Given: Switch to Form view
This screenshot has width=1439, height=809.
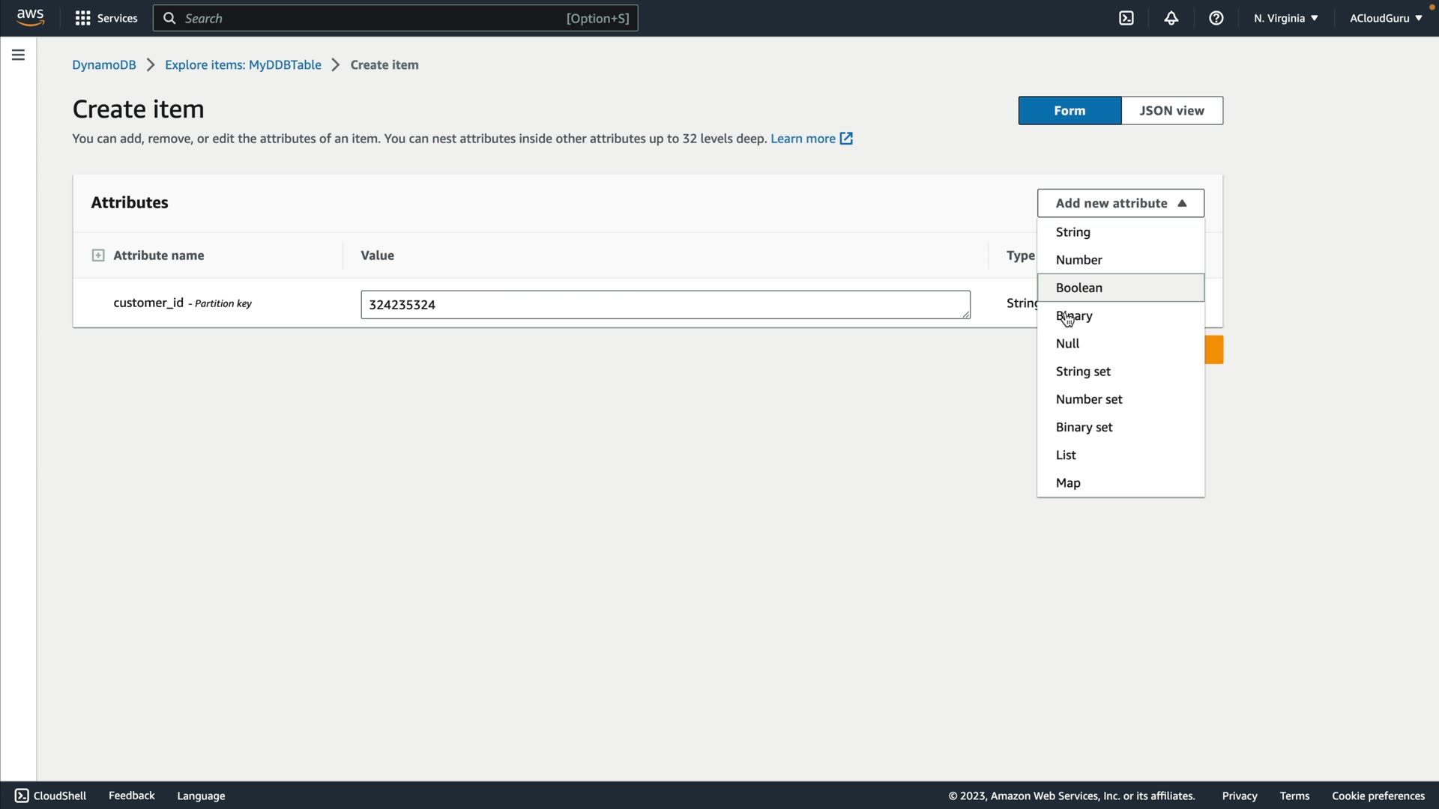Looking at the screenshot, I should tap(1070, 111).
